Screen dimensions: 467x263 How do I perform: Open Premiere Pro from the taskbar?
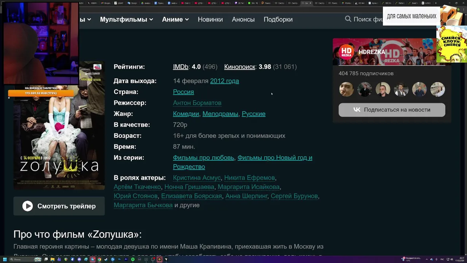(x=126, y=259)
